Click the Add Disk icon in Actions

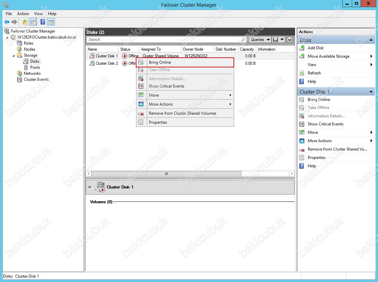[302, 48]
